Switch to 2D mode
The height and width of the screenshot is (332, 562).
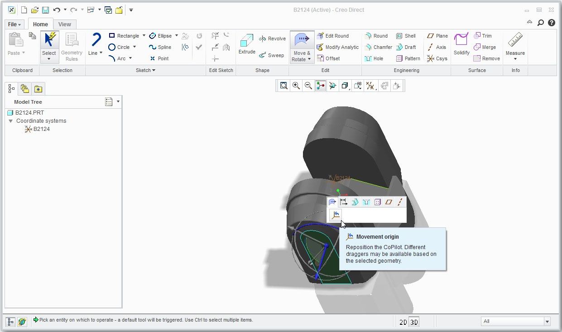tap(403, 322)
